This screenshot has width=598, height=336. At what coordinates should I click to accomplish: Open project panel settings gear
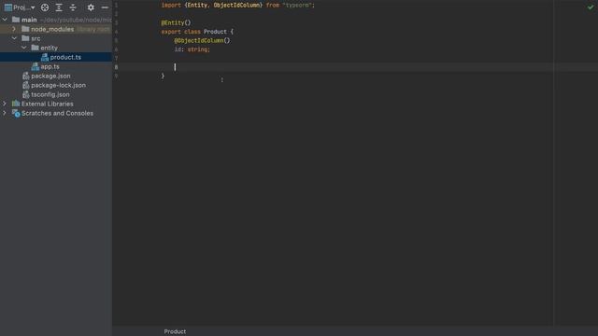click(91, 7)
